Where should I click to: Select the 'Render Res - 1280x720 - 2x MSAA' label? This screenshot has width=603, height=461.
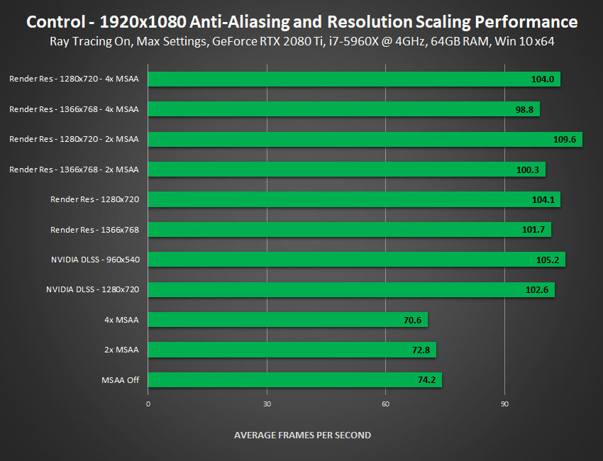74,139
